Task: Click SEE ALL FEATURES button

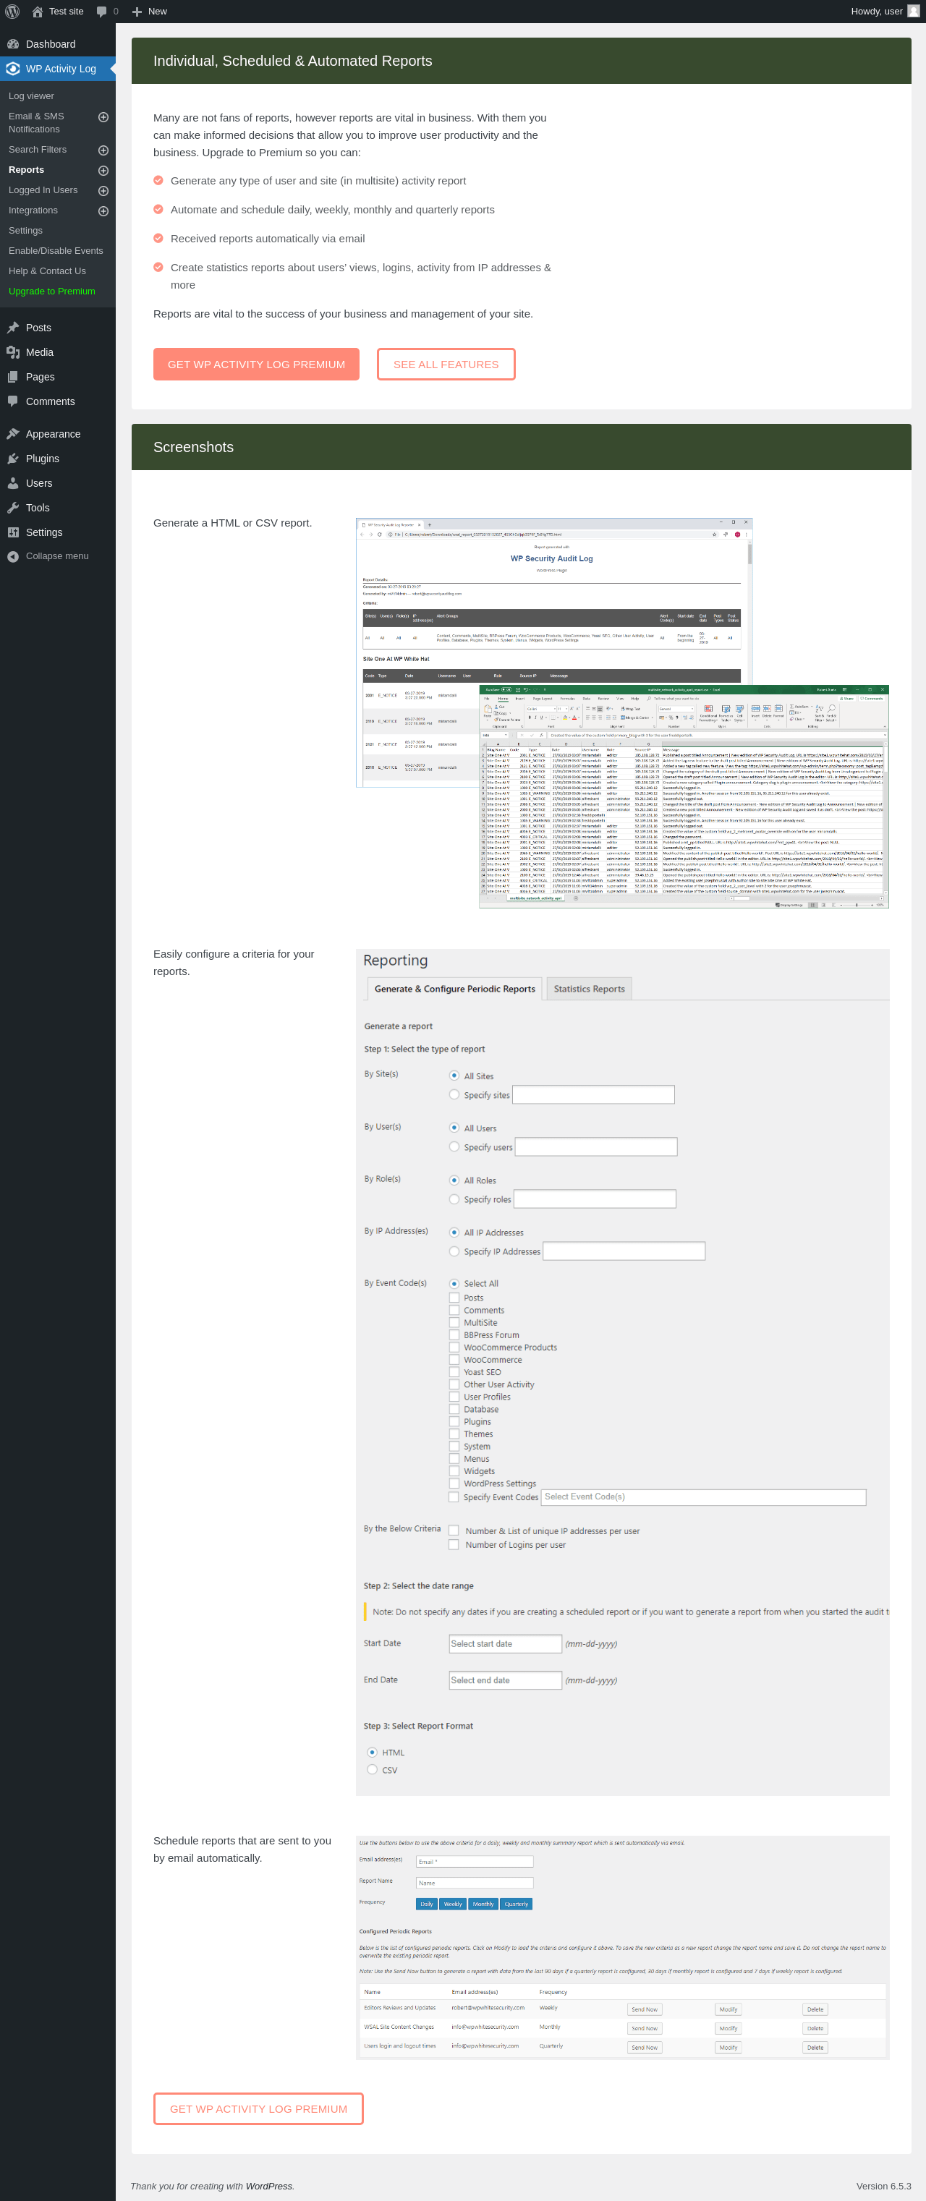Action: tap(446, 364)
